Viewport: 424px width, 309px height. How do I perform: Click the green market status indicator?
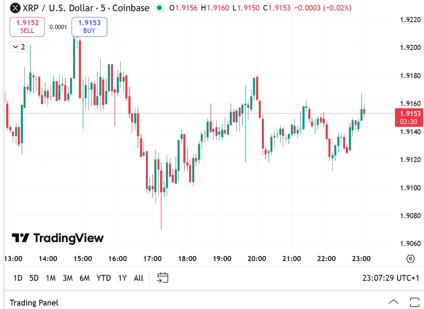[159, 8]
